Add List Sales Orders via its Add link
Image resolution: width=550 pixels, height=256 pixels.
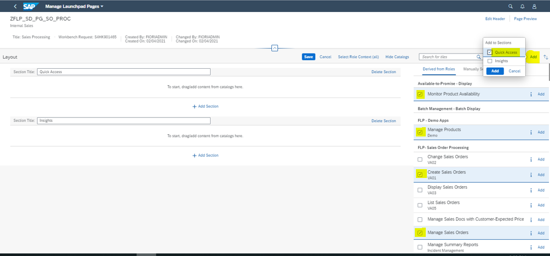tap(541, 205)
